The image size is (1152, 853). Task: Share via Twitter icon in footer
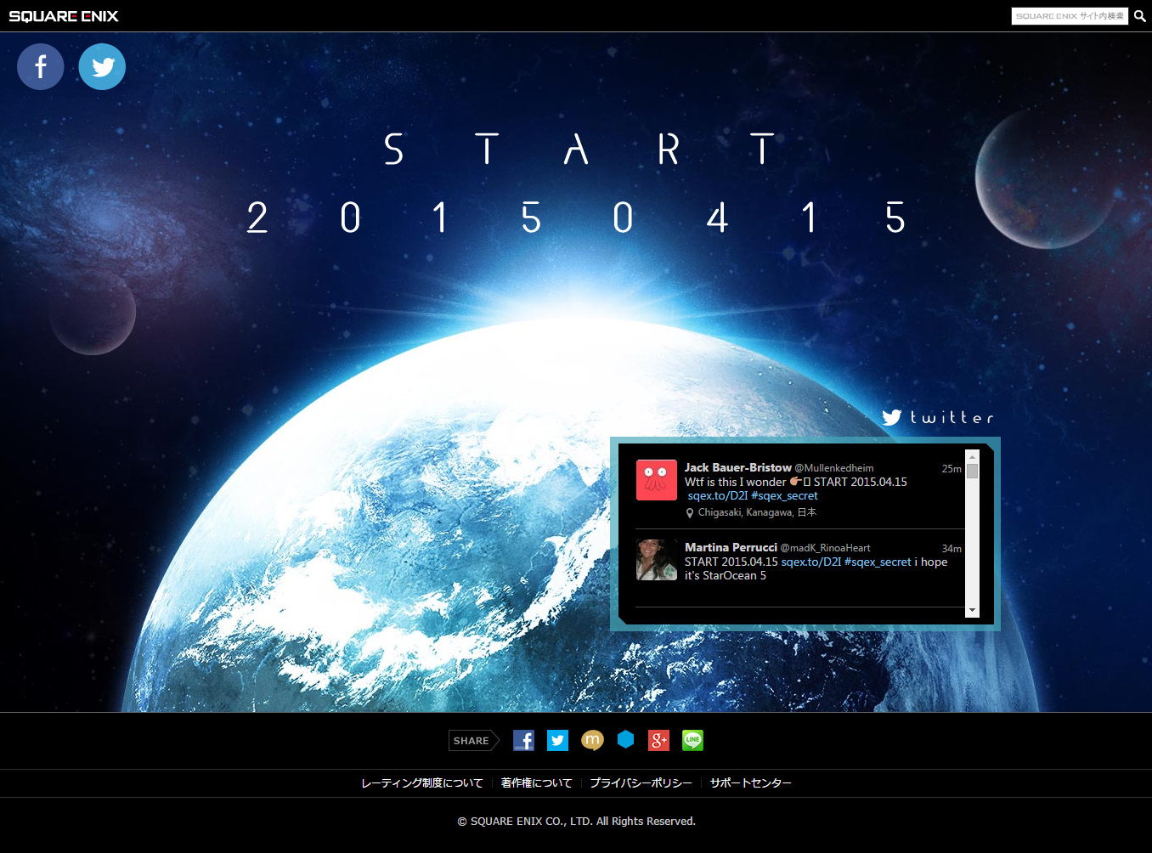[557, 740]
